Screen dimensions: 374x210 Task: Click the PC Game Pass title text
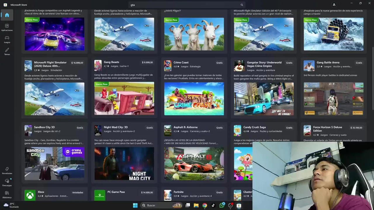116,192
